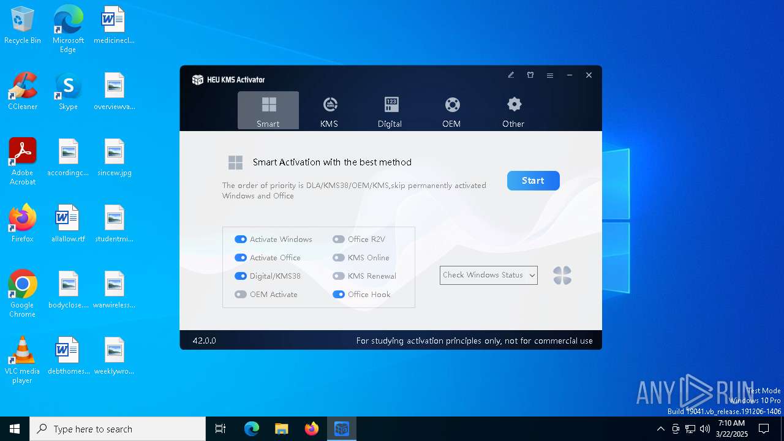This screenshot has width=784, height=441.
Task: Click the pencil edit icon in title bar
Action: coord(511,75)
